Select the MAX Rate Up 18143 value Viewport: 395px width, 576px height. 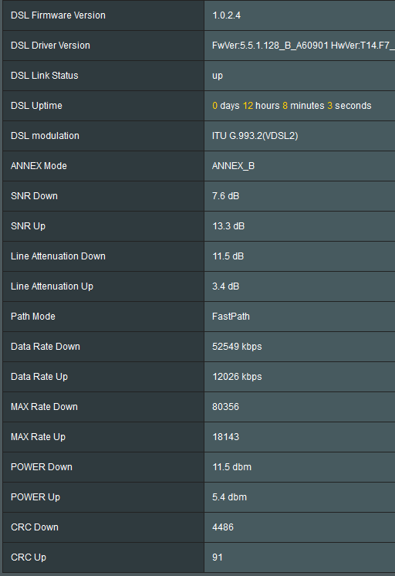pyautogui.click(x=225, y=437)
